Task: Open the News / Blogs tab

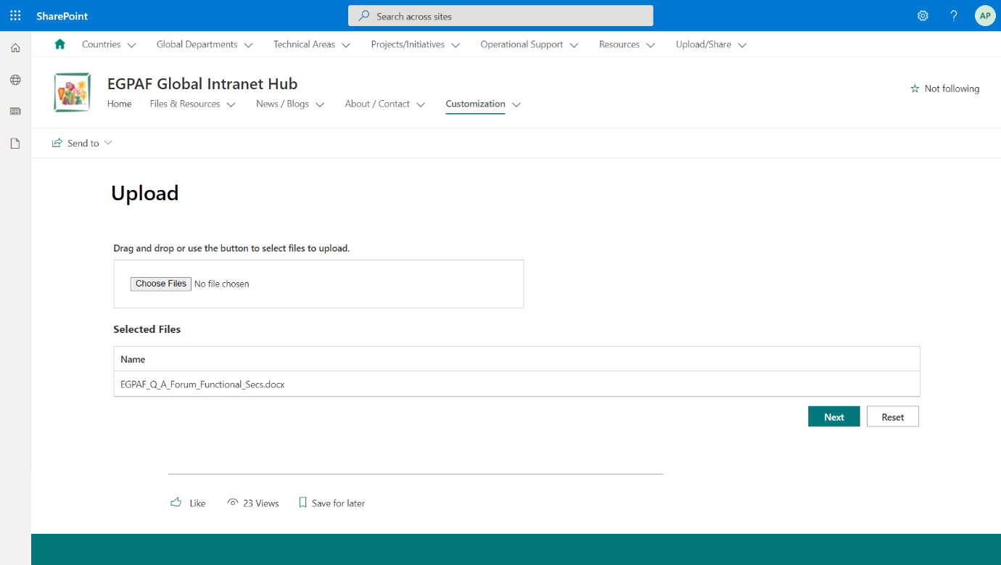Action: pos(282,104)
